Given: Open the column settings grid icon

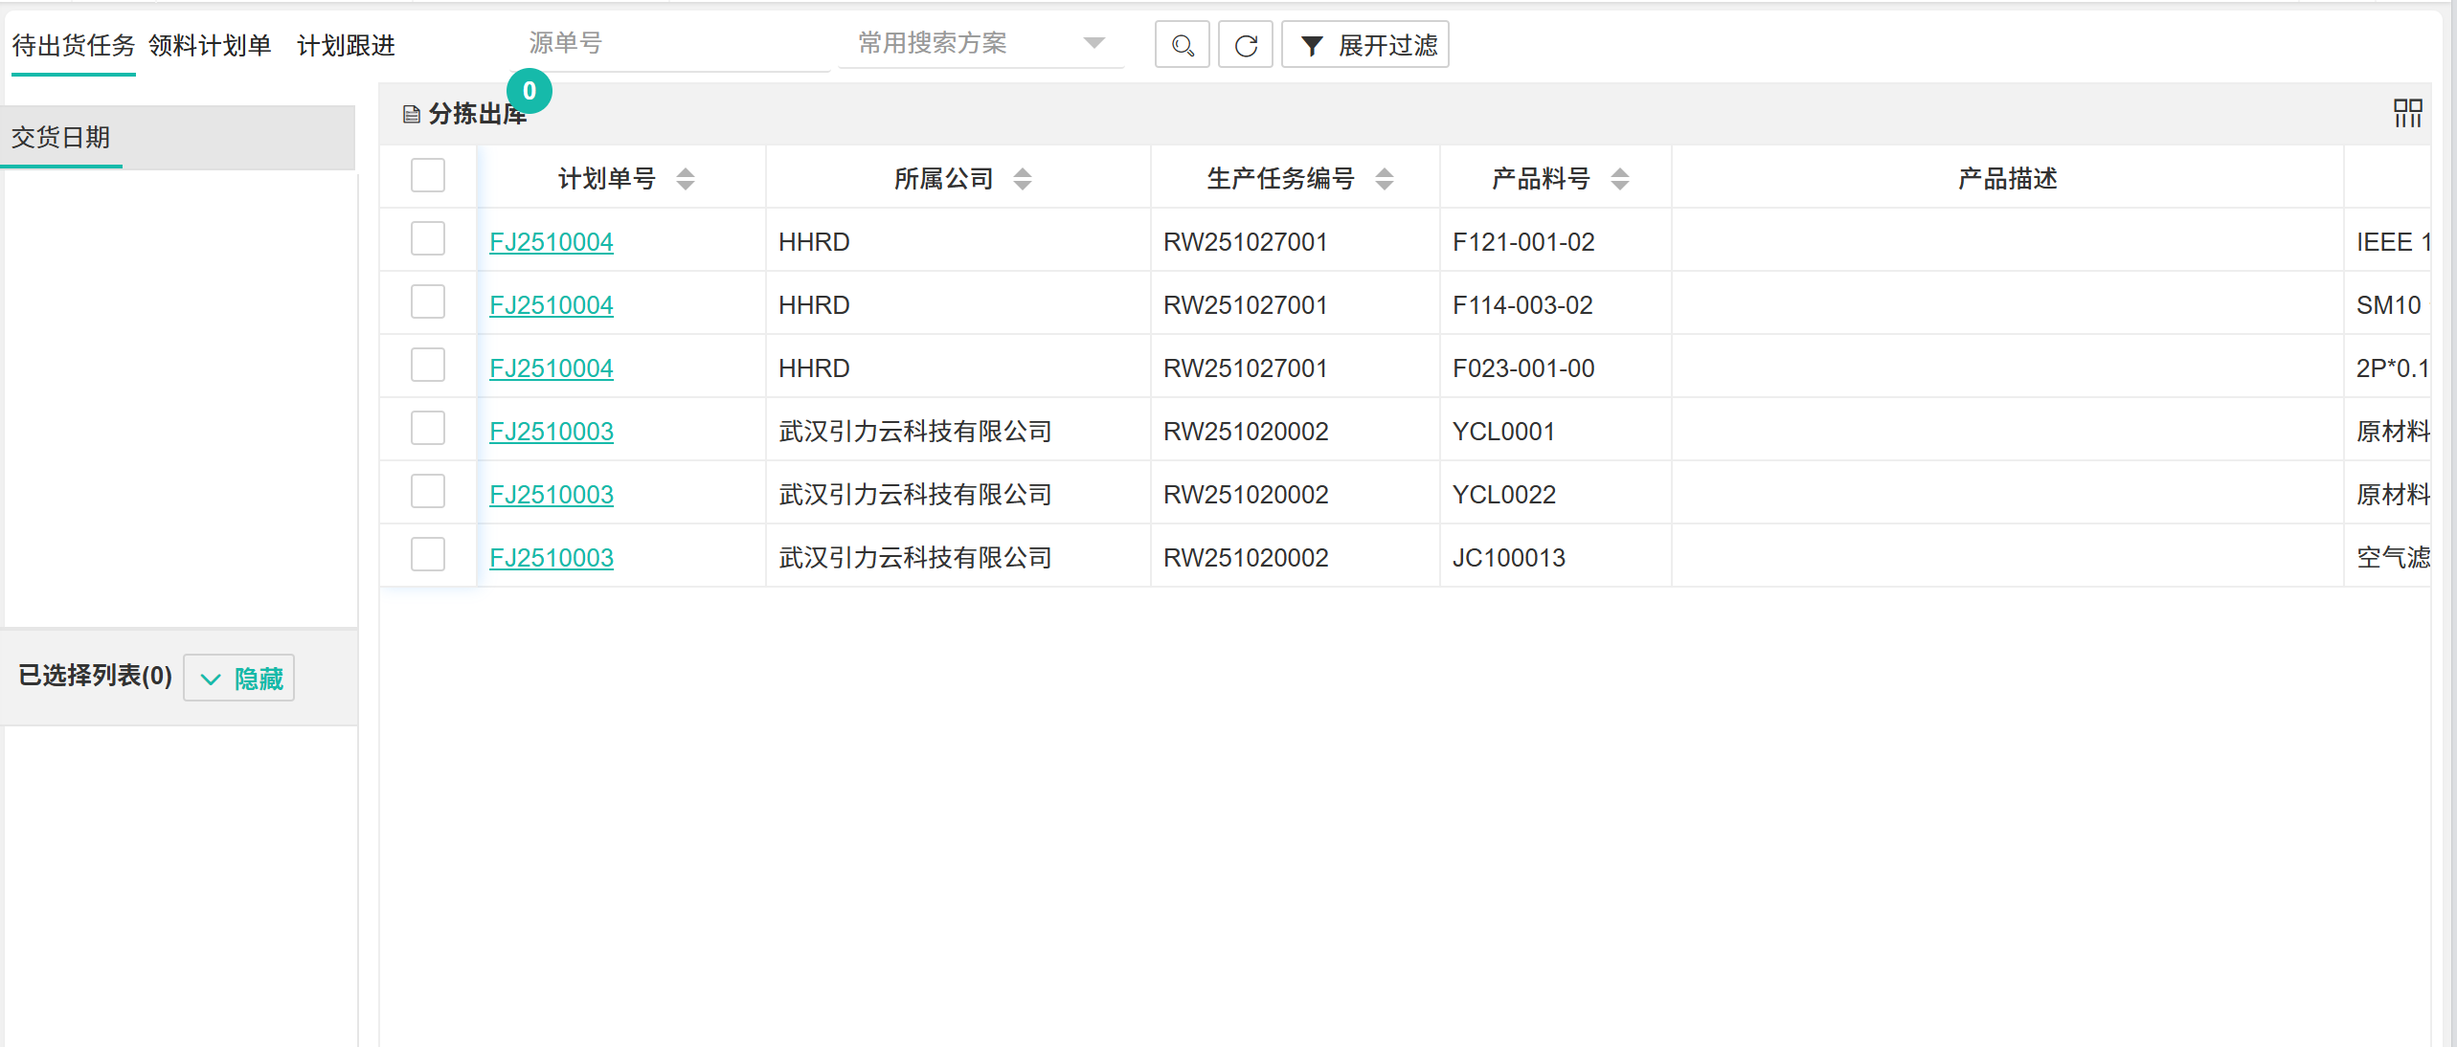Looking at the screenshot, I should [x=2407, y=113].
